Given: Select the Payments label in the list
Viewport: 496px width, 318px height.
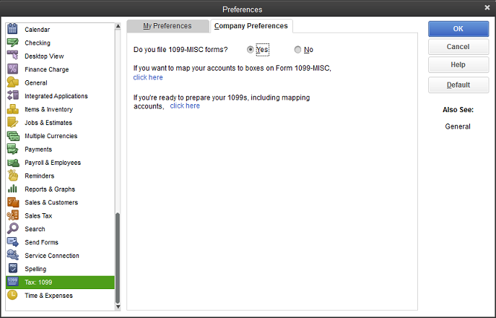Looking at the screenshot, I should (38, 149).
